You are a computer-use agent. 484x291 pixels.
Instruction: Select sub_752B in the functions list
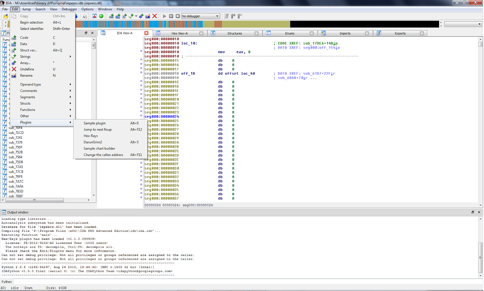(x=15, y=152)
